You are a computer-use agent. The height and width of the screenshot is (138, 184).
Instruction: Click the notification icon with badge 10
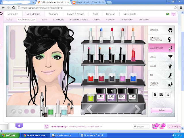click(162, 126)
